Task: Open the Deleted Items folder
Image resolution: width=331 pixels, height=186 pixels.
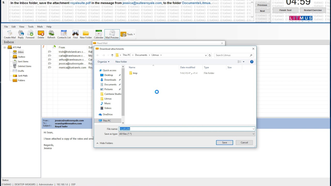Action: [25, 66]
